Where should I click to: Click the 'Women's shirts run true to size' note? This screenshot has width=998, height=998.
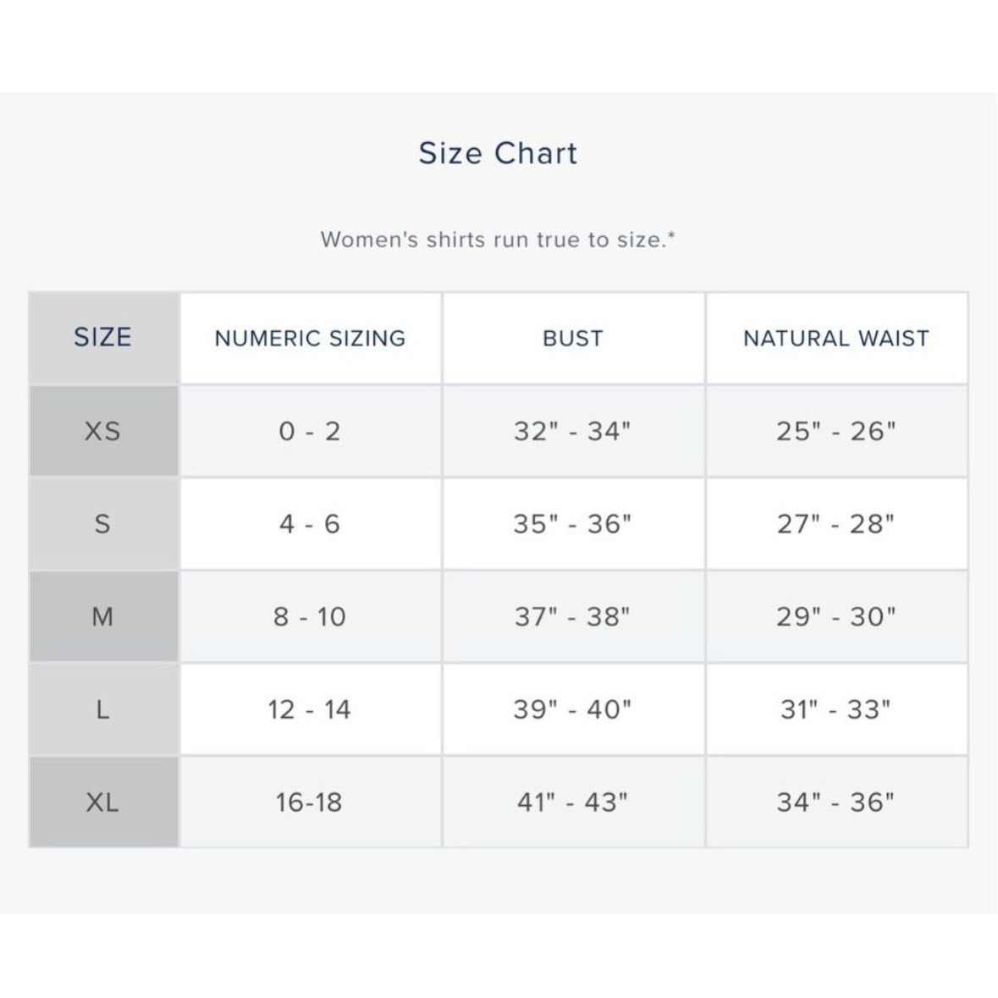tap(498, 240)
